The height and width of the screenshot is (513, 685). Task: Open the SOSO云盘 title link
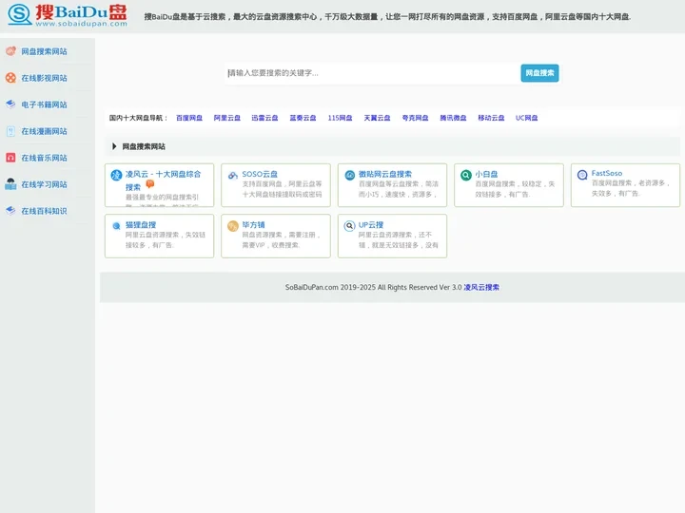pos(260,174)
